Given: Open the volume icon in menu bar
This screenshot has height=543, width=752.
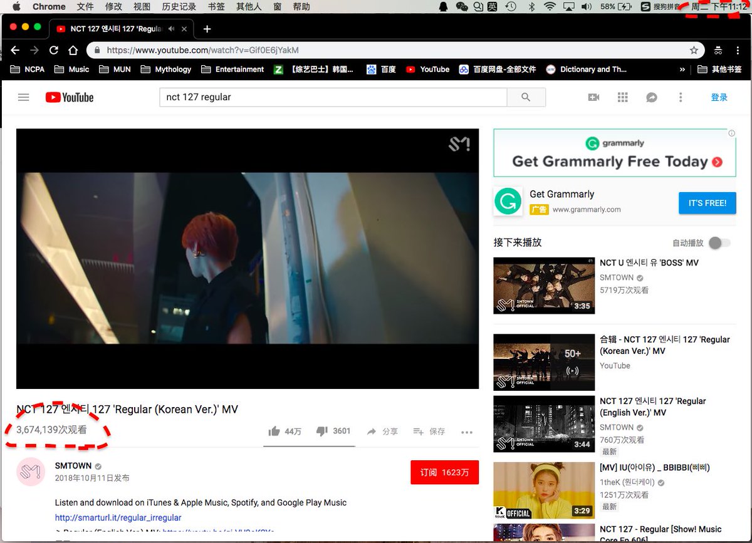Looking at the screenshot, I should (x=587, y=7).
